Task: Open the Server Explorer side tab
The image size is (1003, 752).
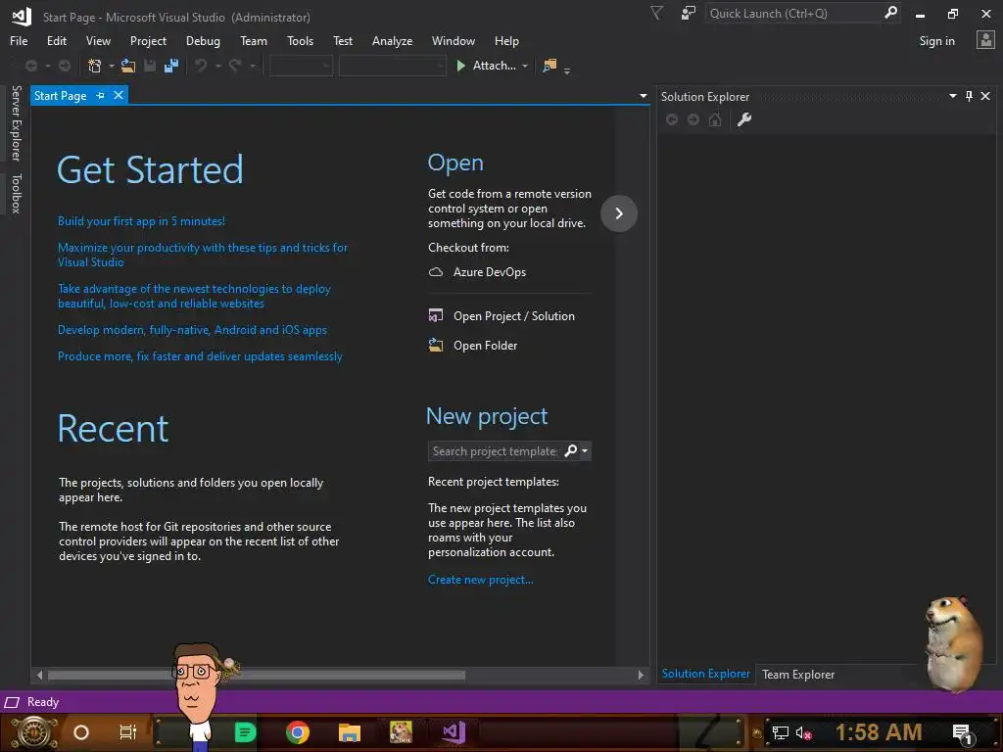Action: pos(17,123)
